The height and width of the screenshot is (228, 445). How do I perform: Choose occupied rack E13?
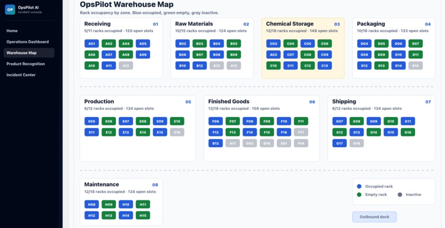[126, 132]
